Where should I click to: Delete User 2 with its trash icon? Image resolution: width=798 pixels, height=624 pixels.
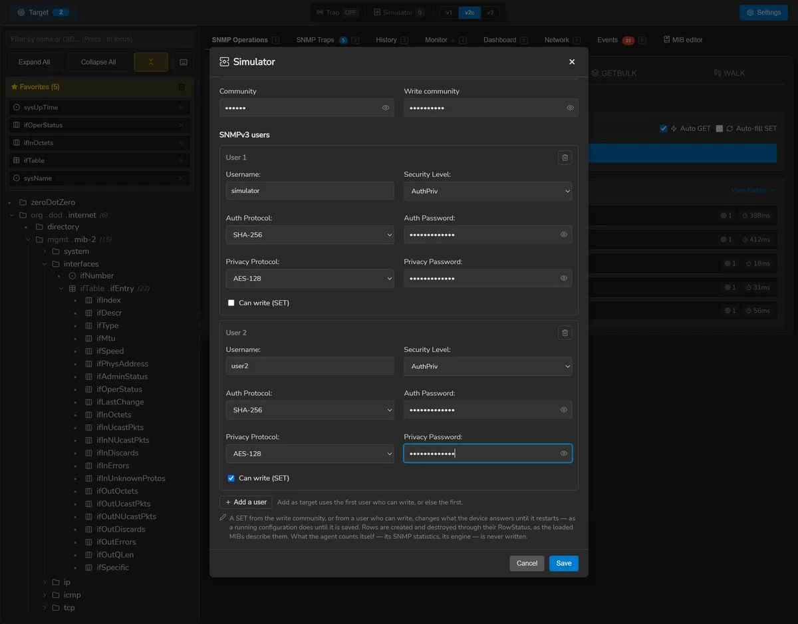[x=565, y=333]
